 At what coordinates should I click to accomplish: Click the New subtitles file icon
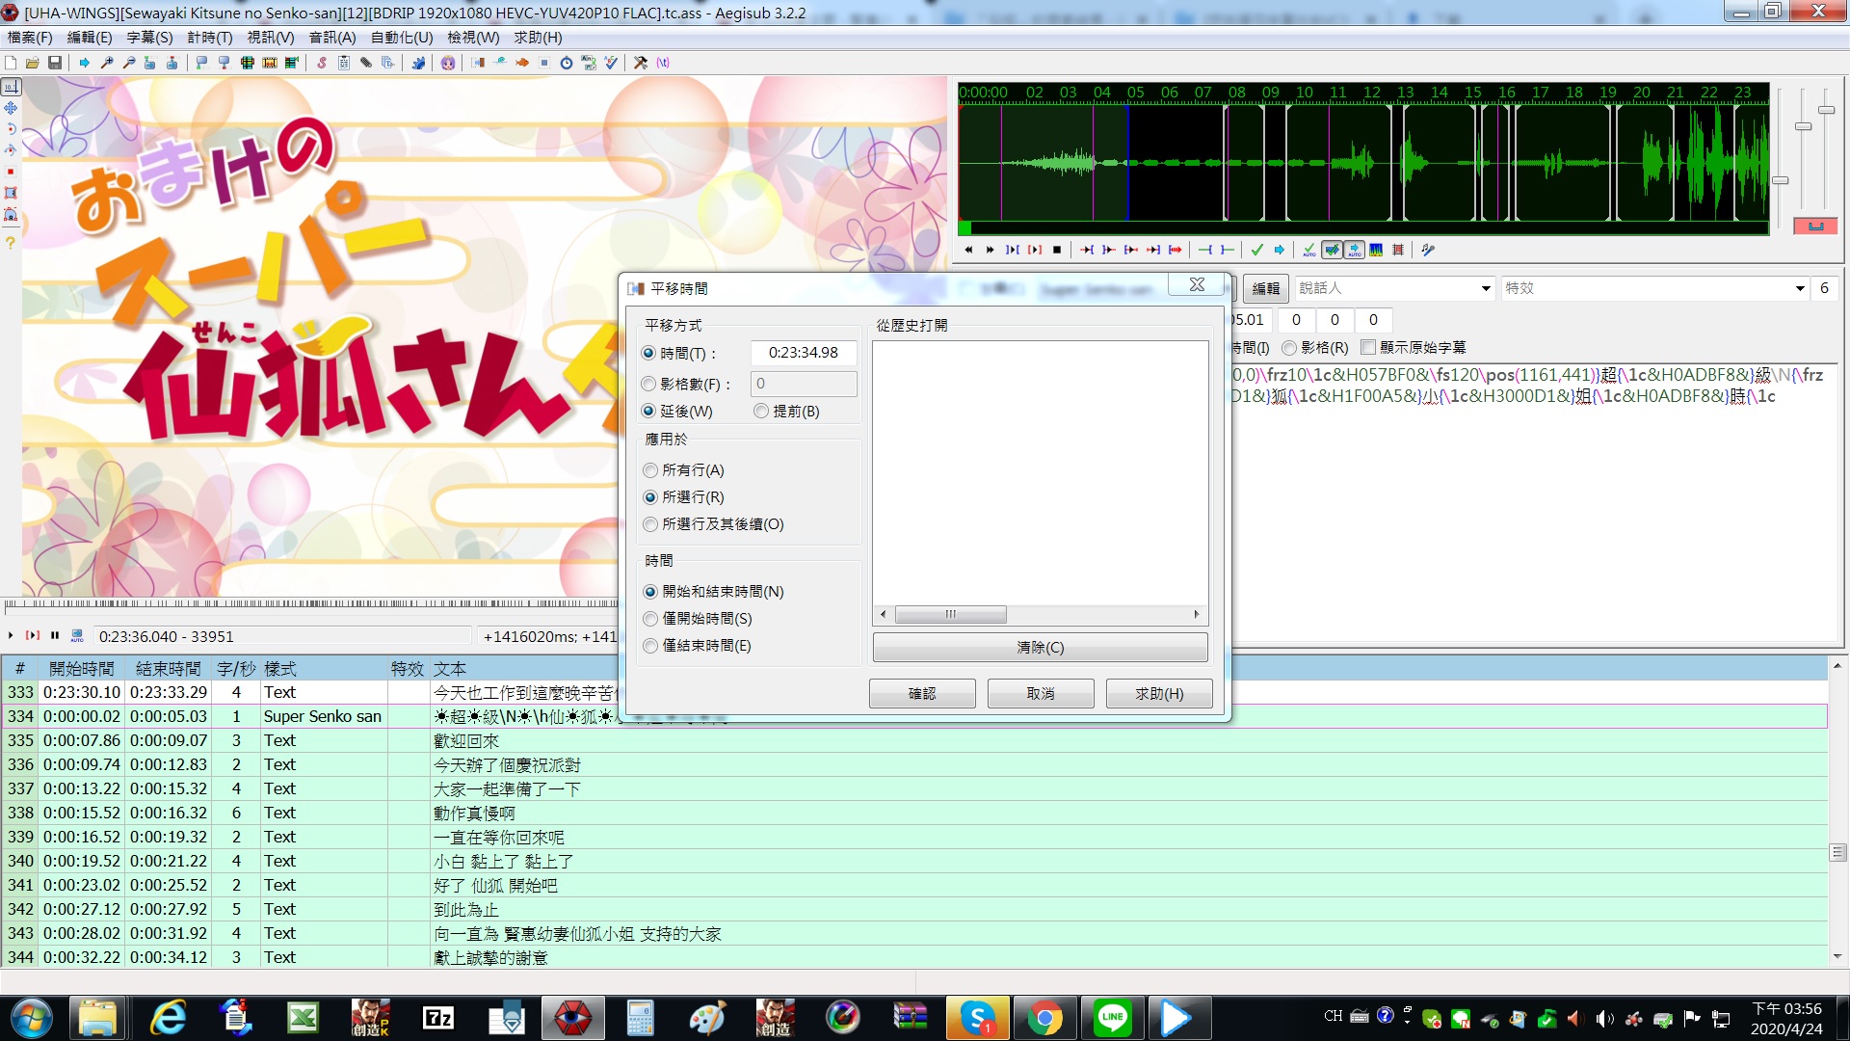[x=11, y=63]
